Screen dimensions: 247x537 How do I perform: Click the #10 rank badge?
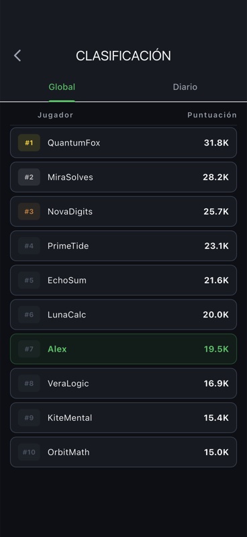[x=29, y=452]
